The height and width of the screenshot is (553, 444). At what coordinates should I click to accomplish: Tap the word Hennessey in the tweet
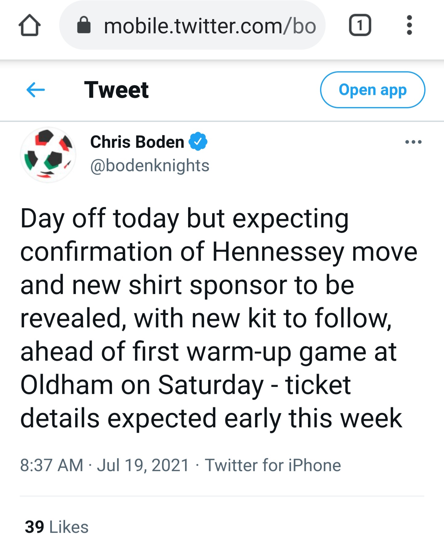(278, 252)
